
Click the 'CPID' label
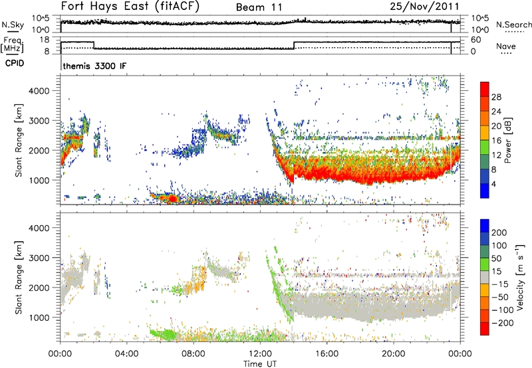pyautogui.click(x=15, y=63)
